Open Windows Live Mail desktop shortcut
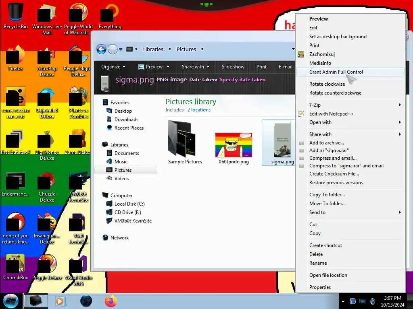413x309 pixels. [x=47, y=19]
